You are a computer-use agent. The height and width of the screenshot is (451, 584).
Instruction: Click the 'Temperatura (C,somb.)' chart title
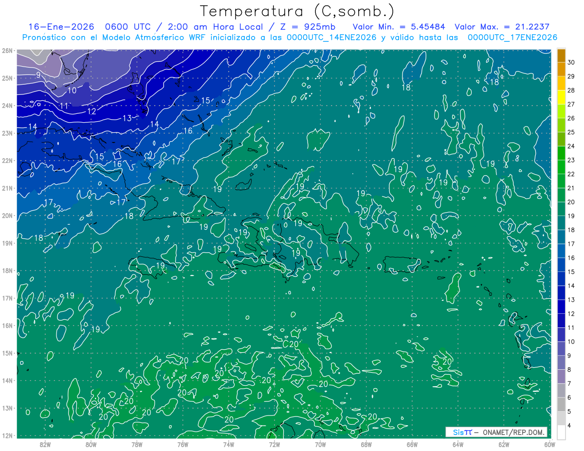pyautogui.click(x=297, y=11)
